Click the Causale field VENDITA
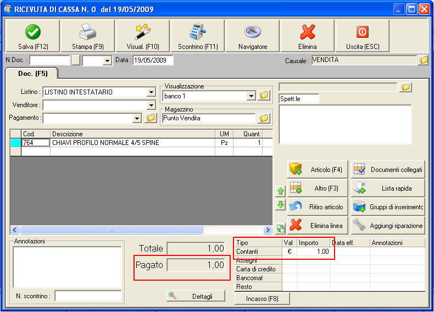This screenshot has width=434, height=312. point(364,60)
